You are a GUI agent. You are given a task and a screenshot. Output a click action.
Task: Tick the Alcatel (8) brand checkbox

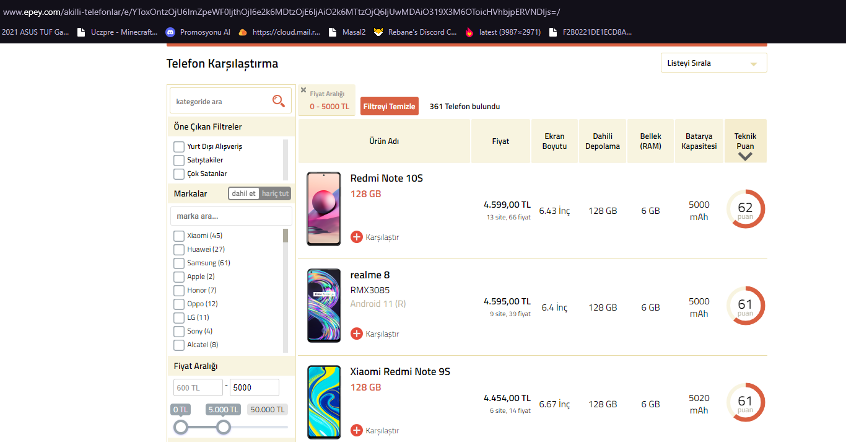click(179, 345)
